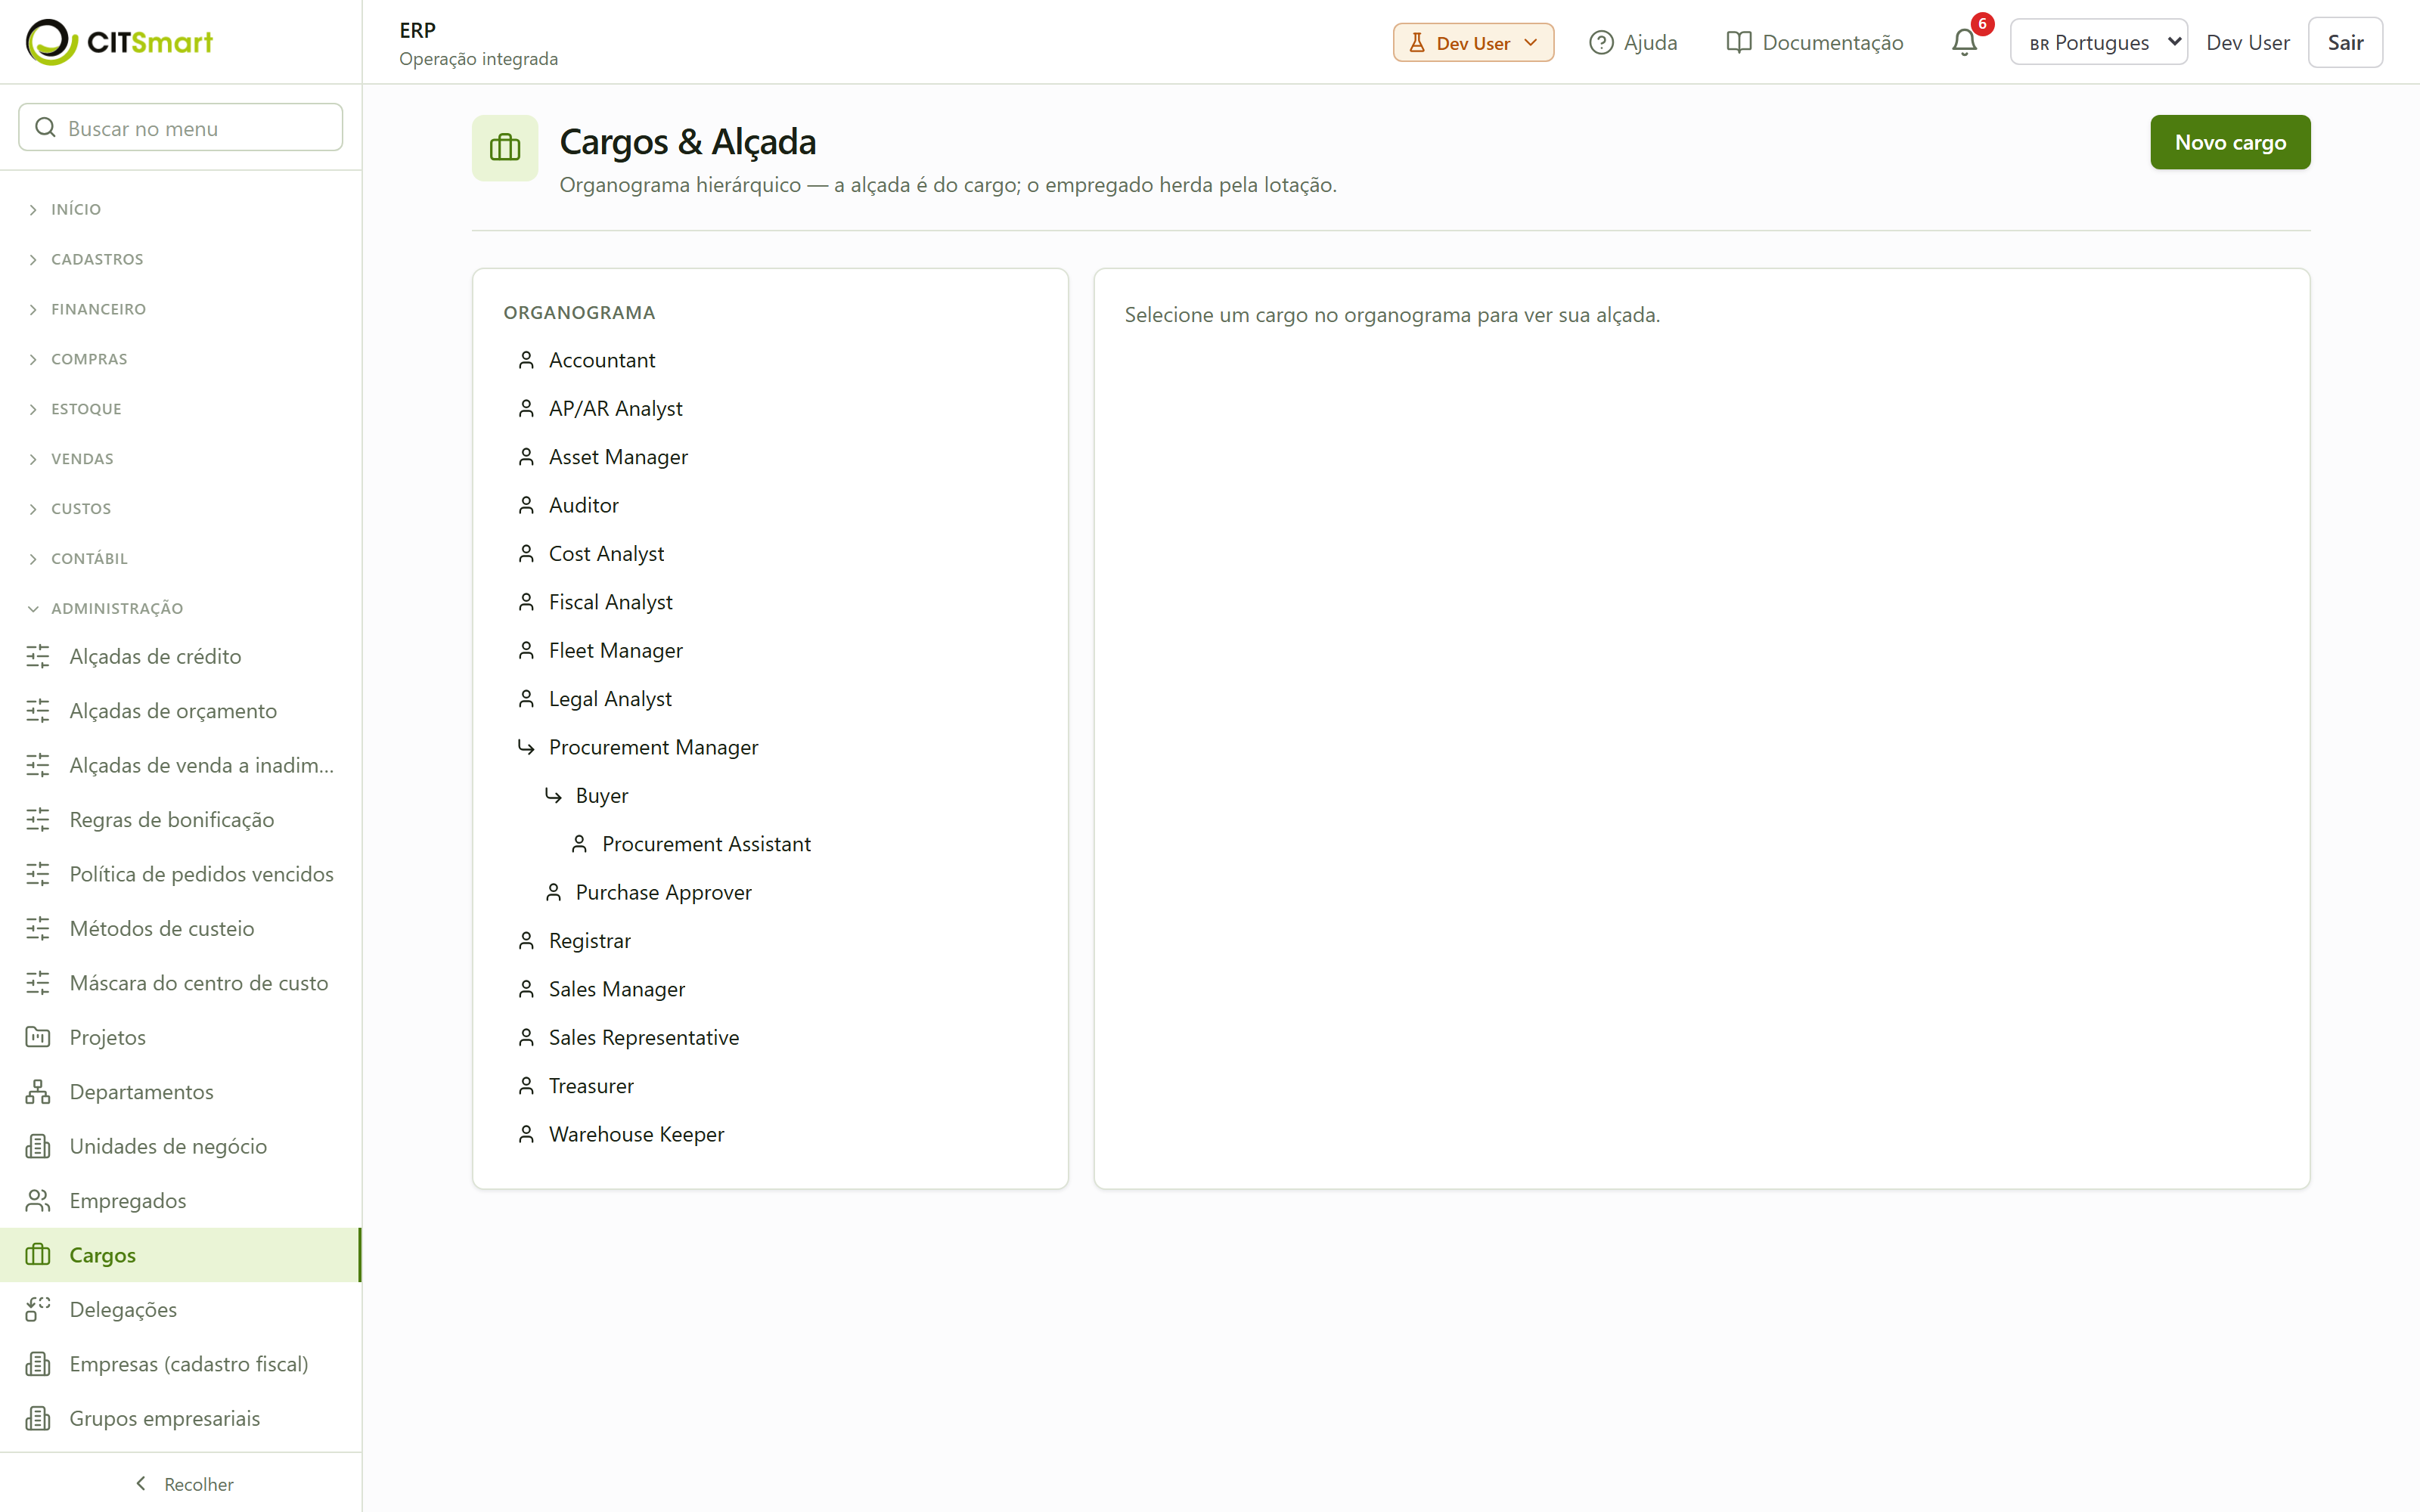Click the Delegações icon

click(x=38, y=1309)
